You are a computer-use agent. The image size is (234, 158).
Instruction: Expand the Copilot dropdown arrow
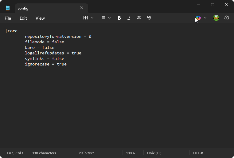(x=205, y=18)
